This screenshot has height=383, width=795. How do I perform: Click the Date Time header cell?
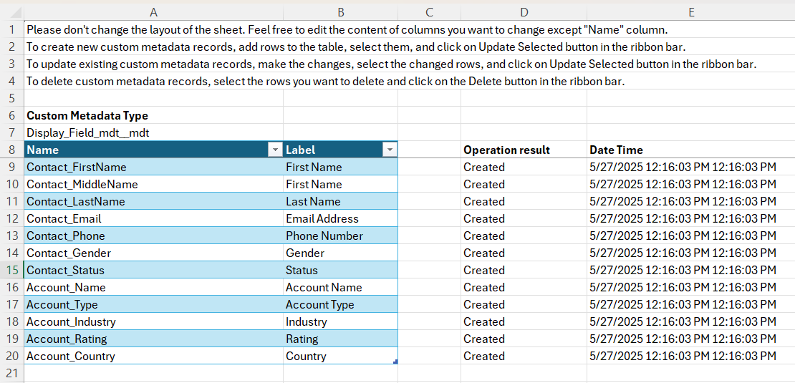click(x=616, y=150)
